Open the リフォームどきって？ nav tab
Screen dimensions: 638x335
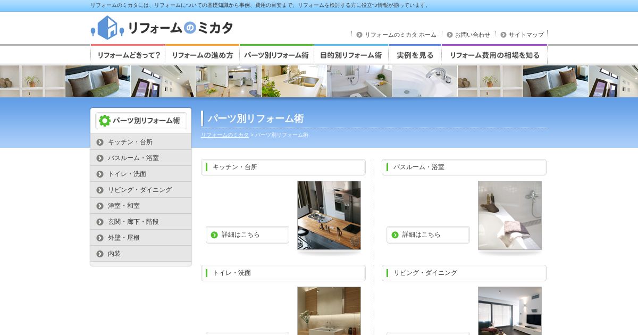(128, 55)
